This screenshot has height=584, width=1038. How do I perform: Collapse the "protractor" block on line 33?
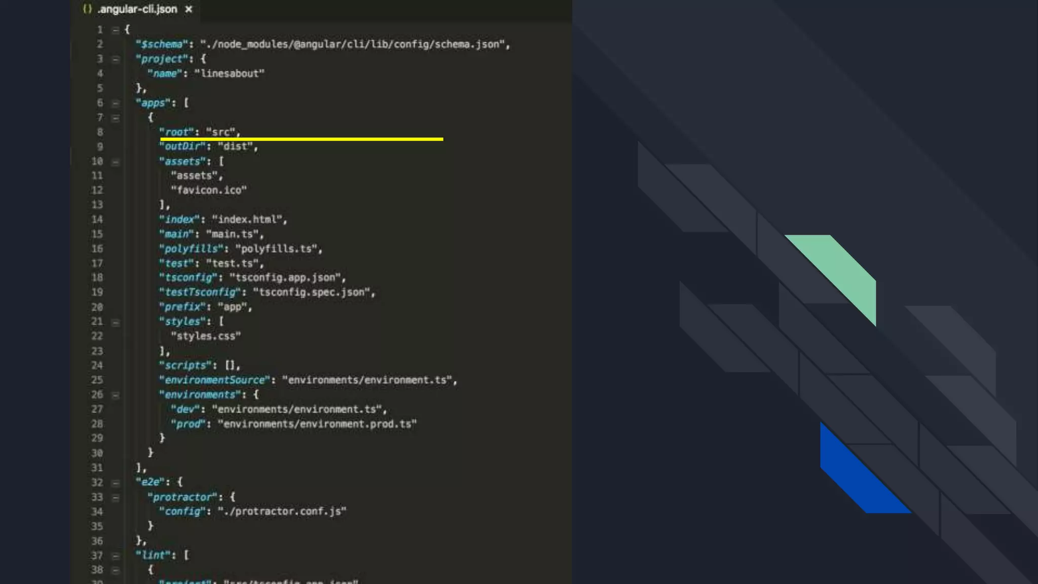pyautogui.click(x=116, y=498)
